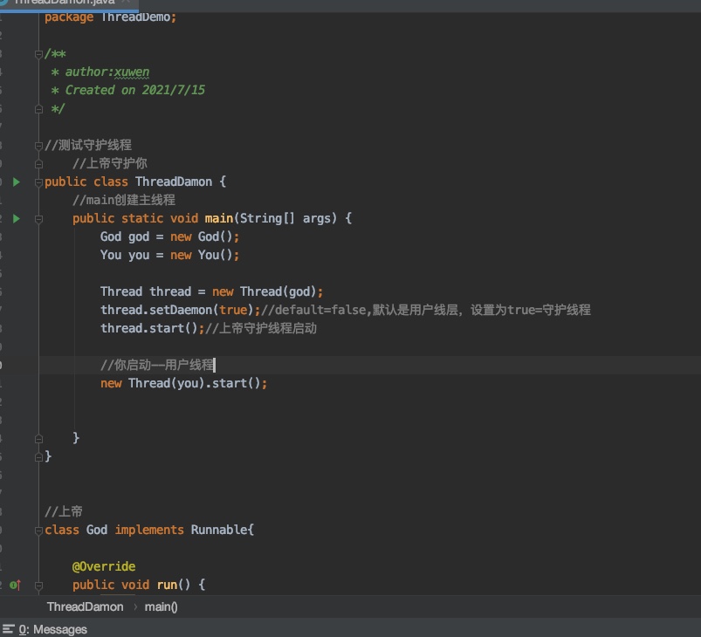
Task: Run the ThreadDamon class from gutter icon
Action: (x=16, y=182)
